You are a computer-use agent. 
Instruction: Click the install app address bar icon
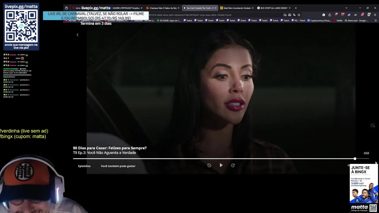[x=290, y=15]
